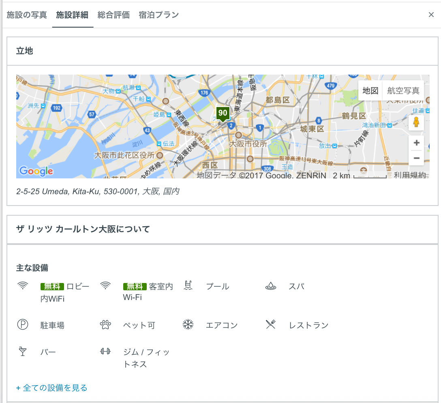Click the gym dumbbell icon
This screenshot has height=403, width=441.
point(105,352)
